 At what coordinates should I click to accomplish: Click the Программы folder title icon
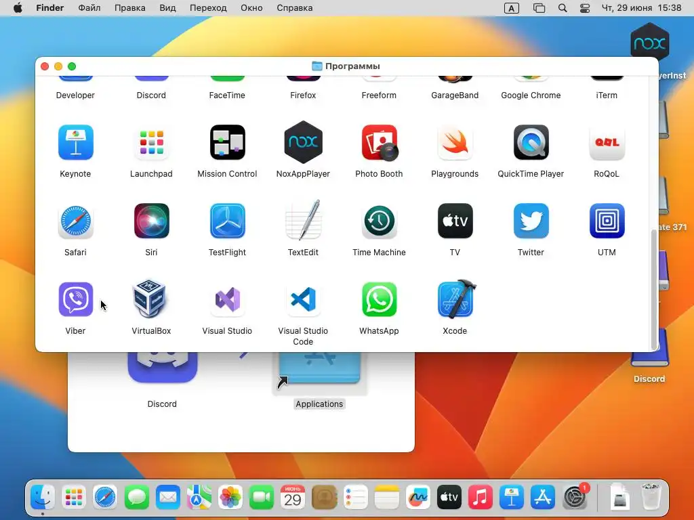pos(317,66)
